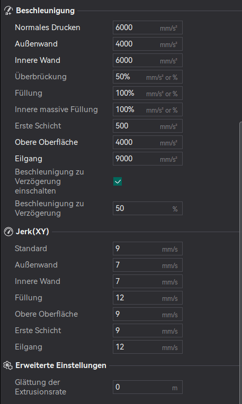Screen dimensions: 242x404
Task: Edit Innere massive Füllung acceleration field
Action: 148,109
